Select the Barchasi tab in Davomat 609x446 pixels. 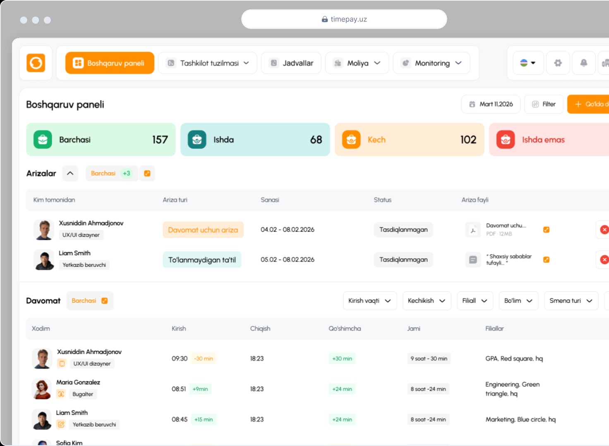90,301
